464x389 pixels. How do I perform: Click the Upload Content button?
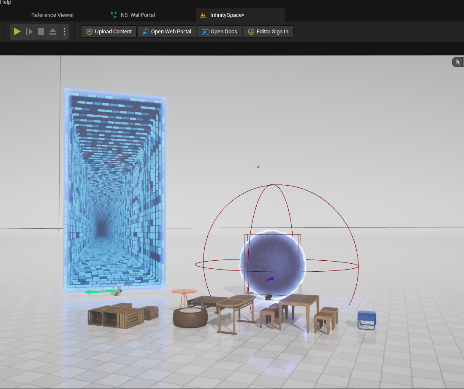coord(109,32)
